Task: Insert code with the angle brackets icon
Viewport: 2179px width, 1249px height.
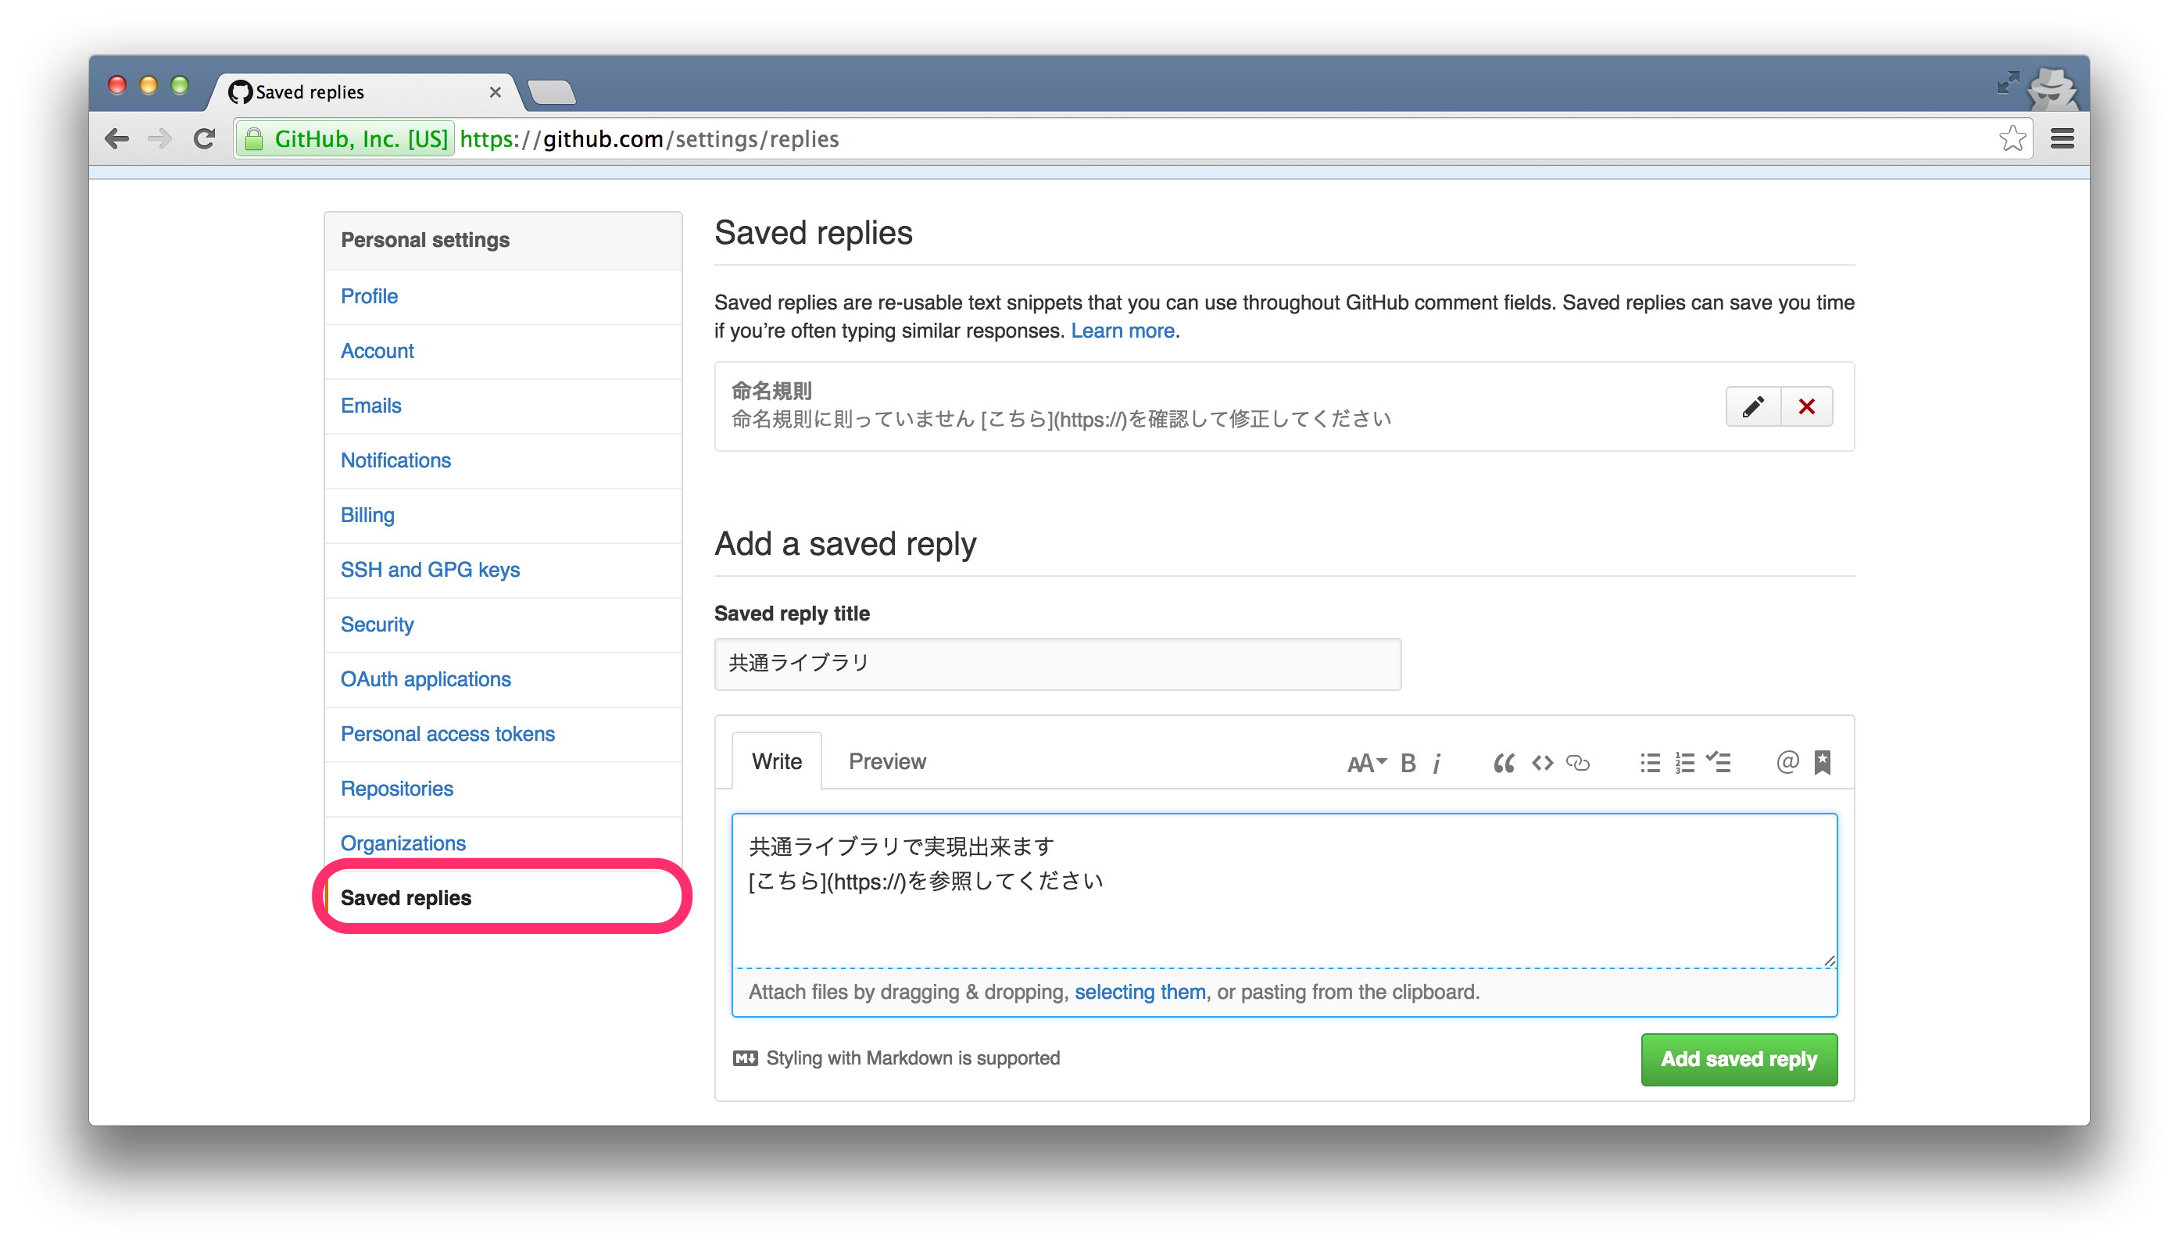Action: click(x=1542, y=763)
